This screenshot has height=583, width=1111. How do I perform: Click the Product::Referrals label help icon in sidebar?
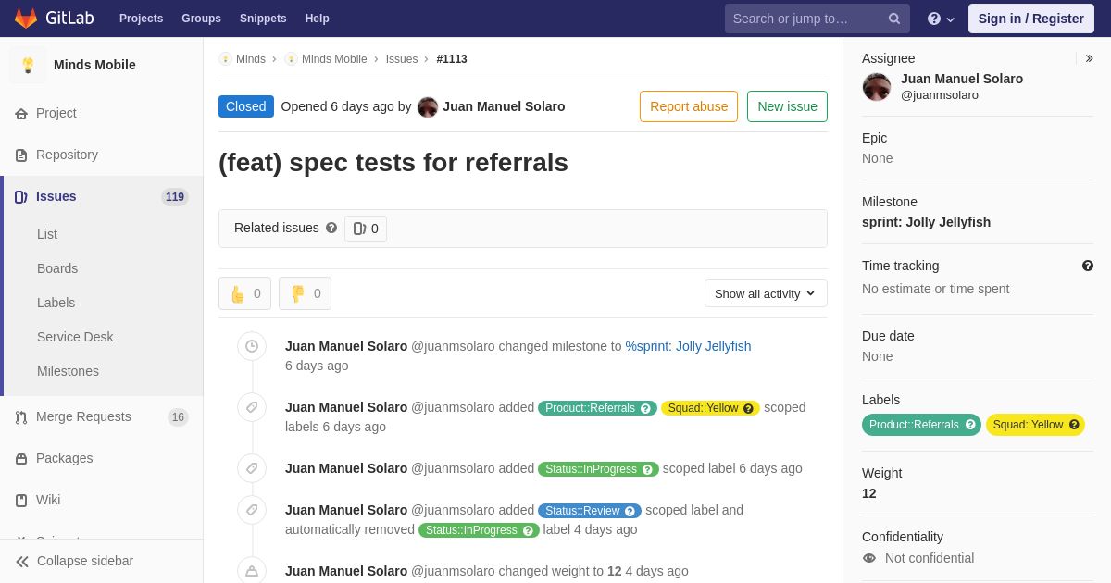pos(970,425)
